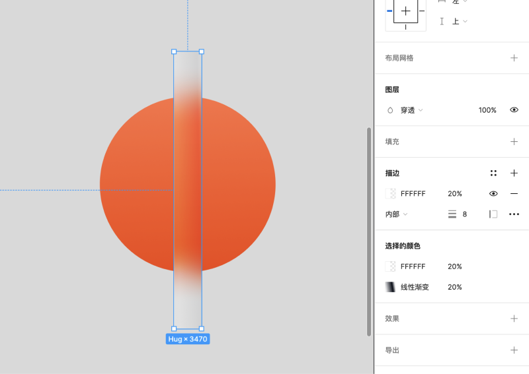The image size is (529, 374).
Task: Click the orange circle on canvas
Action: pyautogui.click(x=132, y=185)
